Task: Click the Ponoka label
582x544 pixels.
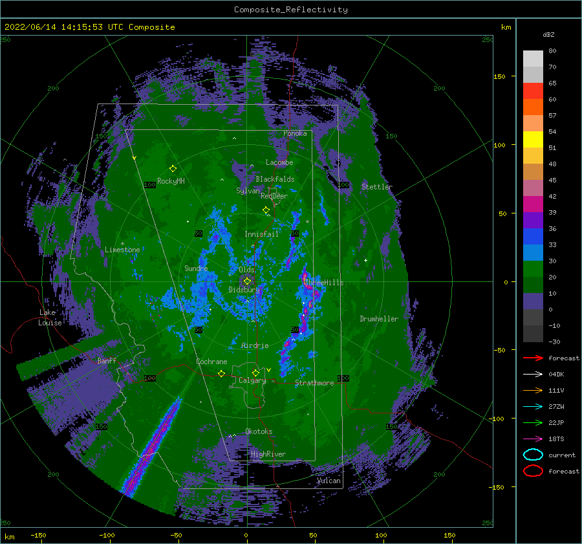Action: (295, 133)
